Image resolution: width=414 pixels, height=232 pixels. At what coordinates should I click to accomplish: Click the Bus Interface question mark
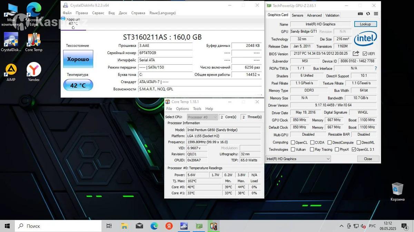(376, 68)
